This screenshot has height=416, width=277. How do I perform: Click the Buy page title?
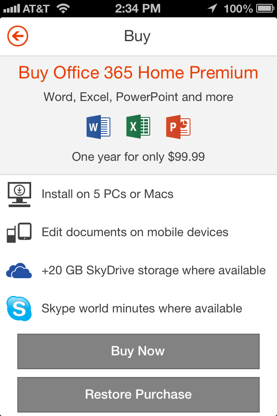tap(137, 36)
